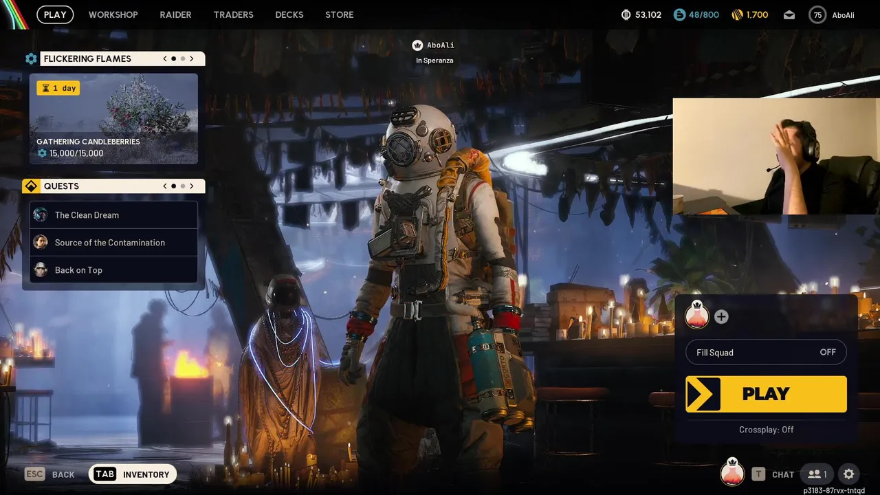The height and width of the screenshot is (495, 880).
Task: Go to the TRADERS tab
Action: coord(233,14)
